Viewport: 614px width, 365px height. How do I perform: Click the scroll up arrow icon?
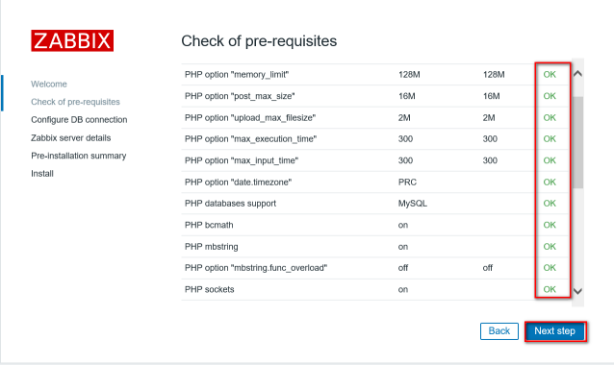pyautogui.click(x=577, y=73)
